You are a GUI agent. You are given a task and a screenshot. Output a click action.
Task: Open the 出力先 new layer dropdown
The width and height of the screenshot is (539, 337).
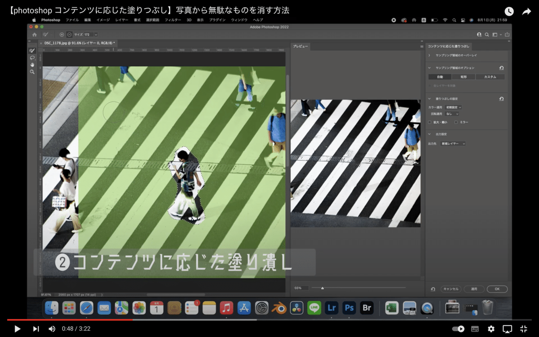pos(453,143)
